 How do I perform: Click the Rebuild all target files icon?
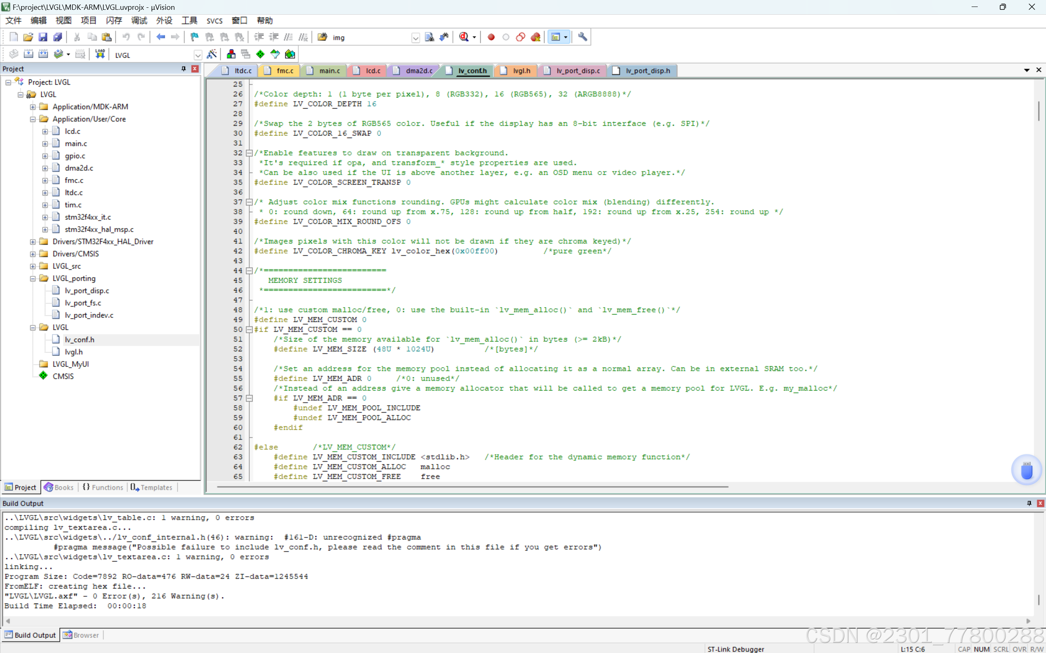pos(43,54)
